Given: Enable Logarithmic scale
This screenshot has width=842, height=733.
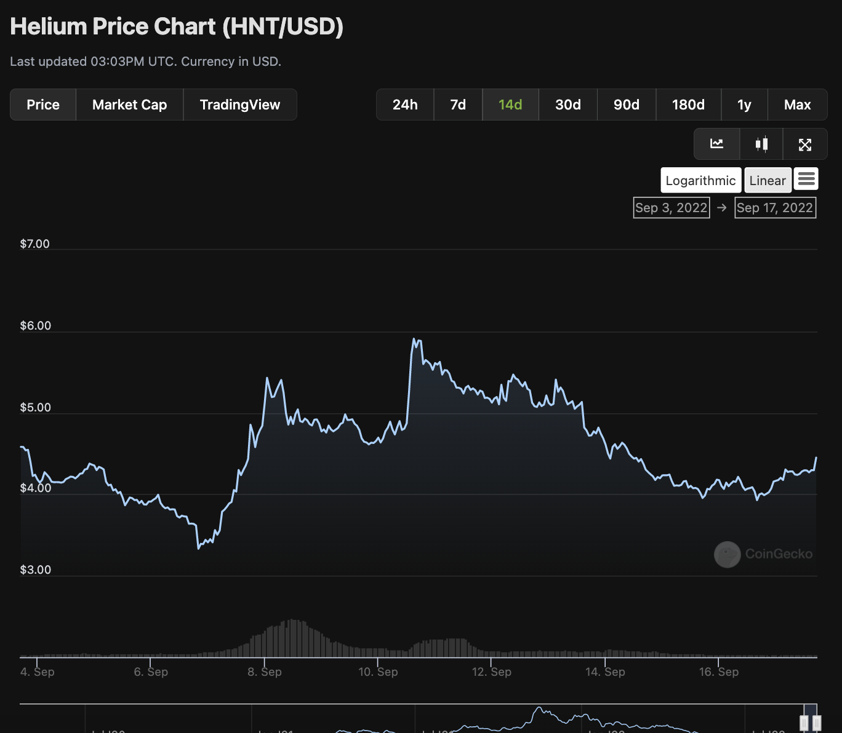Looking at the screenshot, I should 701,180.
